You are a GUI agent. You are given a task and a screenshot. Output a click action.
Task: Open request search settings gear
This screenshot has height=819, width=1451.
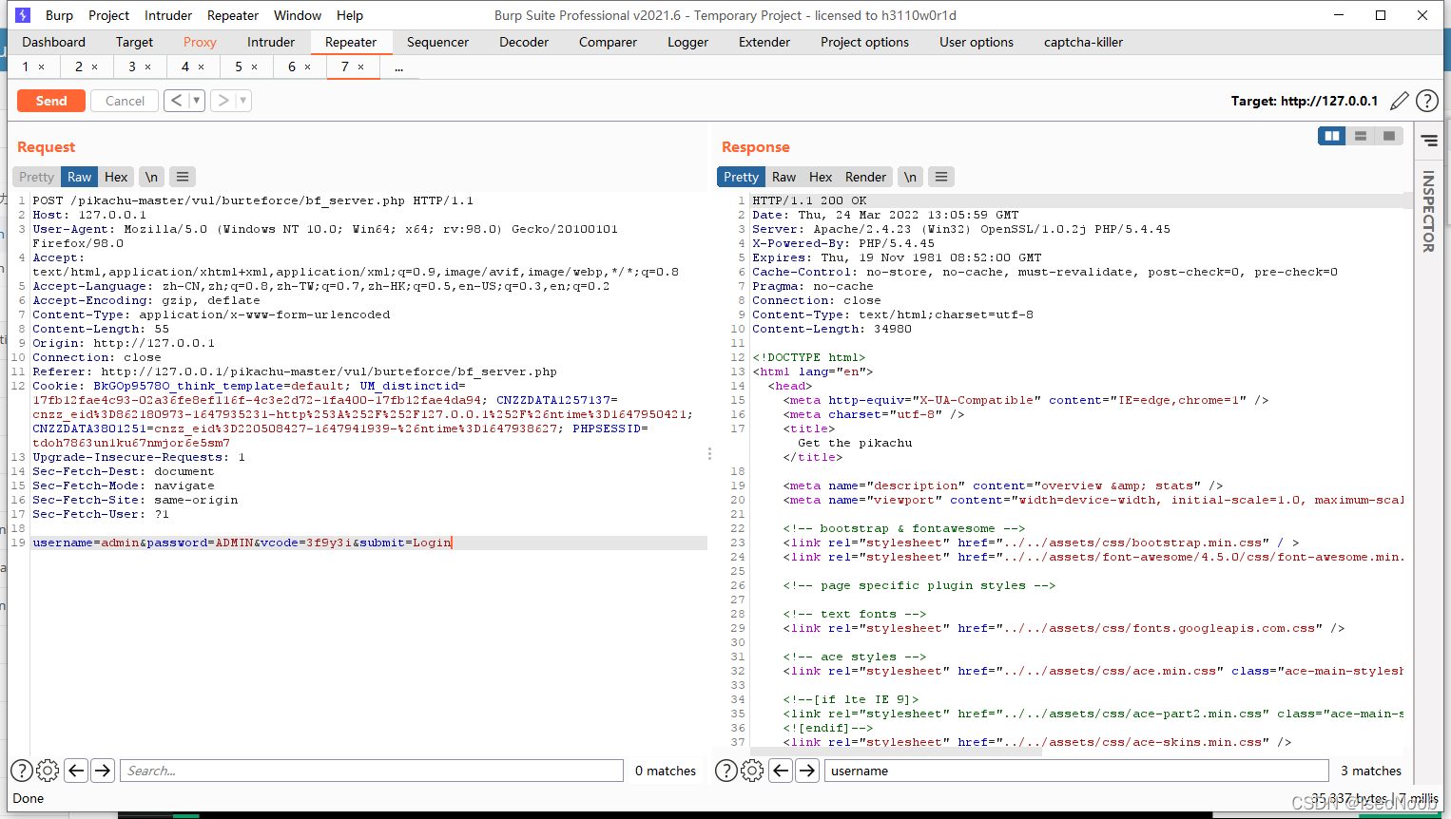[48, 771]
